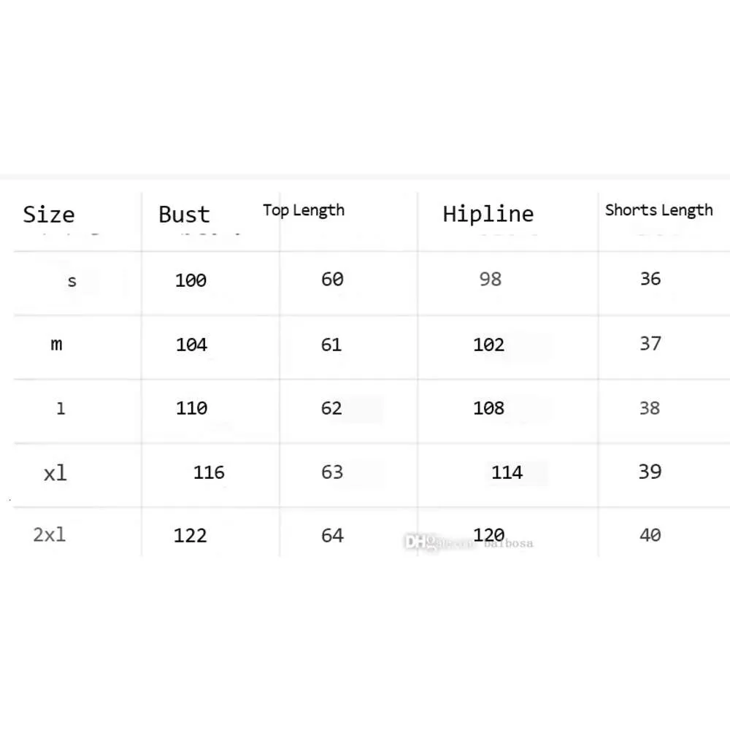This screenshot has height=730, width=730.
Task: Click the 2xl size label
Action: point(50,534)
